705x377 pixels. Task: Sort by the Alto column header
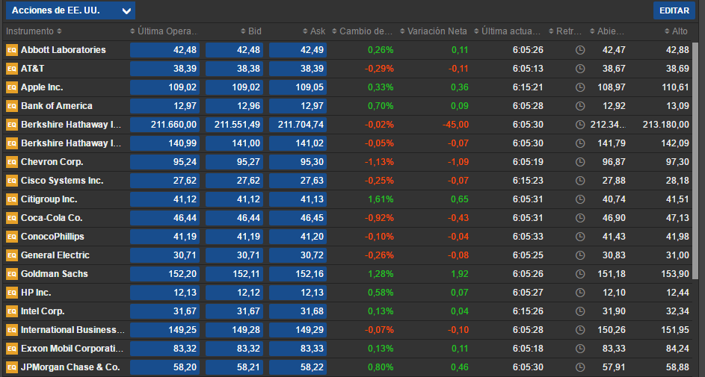[676, 31]
